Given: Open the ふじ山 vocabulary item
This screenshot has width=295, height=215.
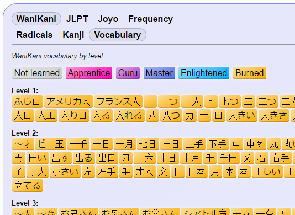Looking at the screenshot, I should pyautogui.click(x=28, y=101).
